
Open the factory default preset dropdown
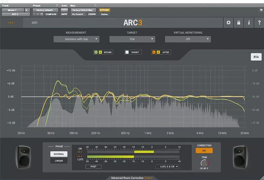click(45, 10)
